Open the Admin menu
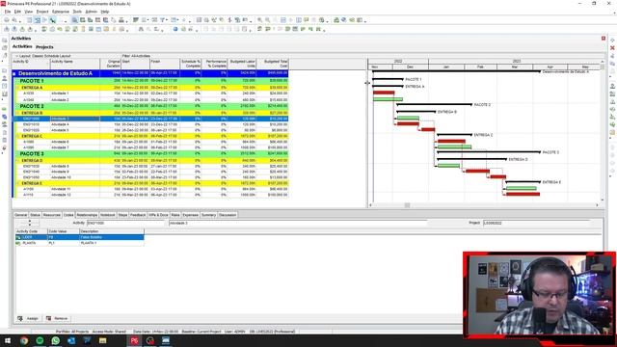 click(x=92, y=12)
